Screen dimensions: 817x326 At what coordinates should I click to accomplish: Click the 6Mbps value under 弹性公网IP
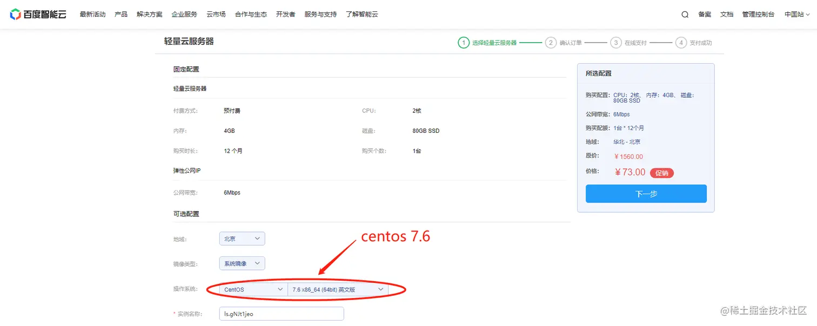[232, 193]
